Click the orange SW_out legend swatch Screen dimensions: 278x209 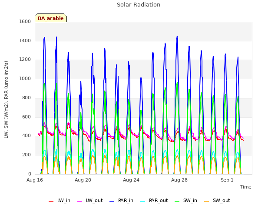(x=207, y=201)
